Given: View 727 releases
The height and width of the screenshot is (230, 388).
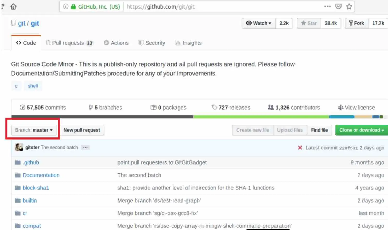Looking at the screenshot, I should [x=231, y=107].
